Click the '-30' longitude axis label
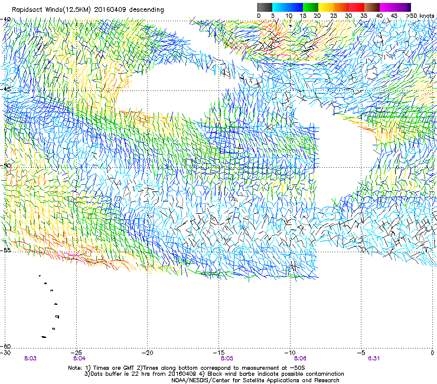 coord(5,353)
